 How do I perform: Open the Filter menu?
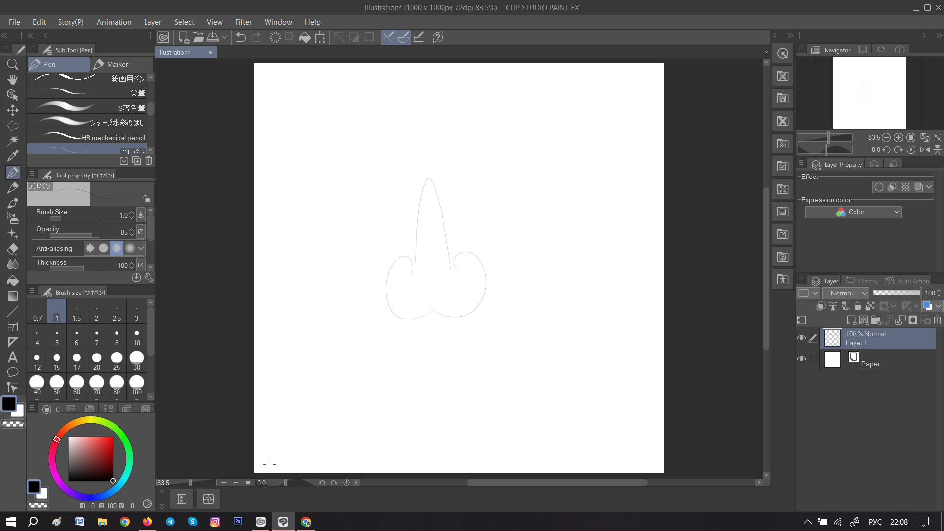click(x=243, y=22)
